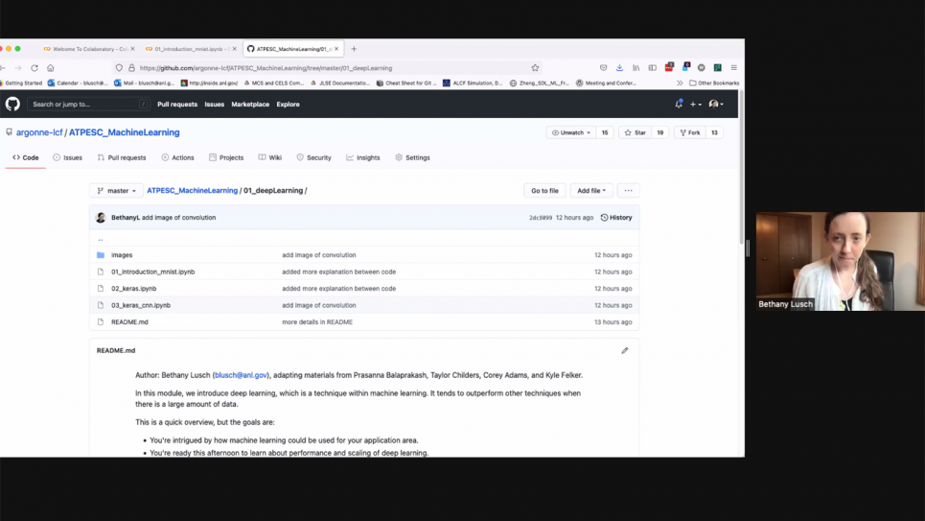Switch to the Issues tab
The image size is (925, 521).
point(68,157)
